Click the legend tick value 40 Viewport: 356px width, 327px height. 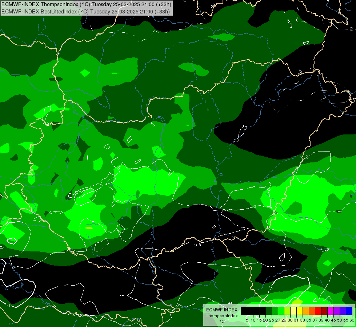pos(328,320)
